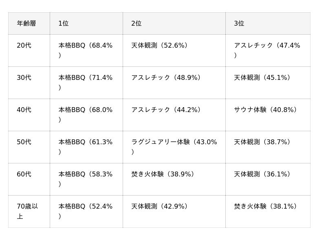The width and height of the screenshot is (326, 240).
Task: Click the 2位 column header
Action: (x=137, y=24)
